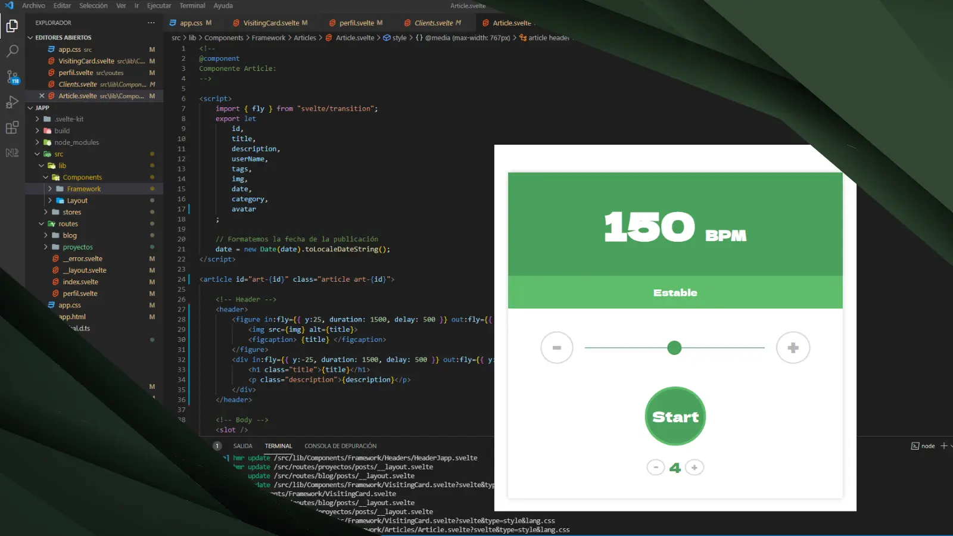Start the metronome with Start button
953x536 pixels.
click(675, 416)
